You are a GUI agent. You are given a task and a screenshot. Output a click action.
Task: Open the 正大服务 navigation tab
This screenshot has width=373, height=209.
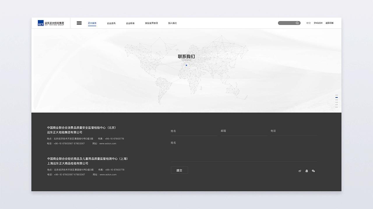pos(92,23)
